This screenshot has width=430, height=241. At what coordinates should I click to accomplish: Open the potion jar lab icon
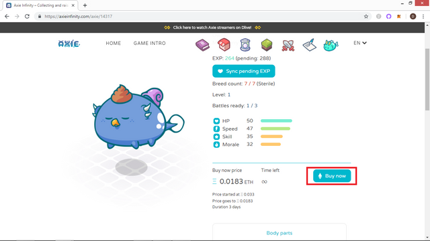point(245,45)
